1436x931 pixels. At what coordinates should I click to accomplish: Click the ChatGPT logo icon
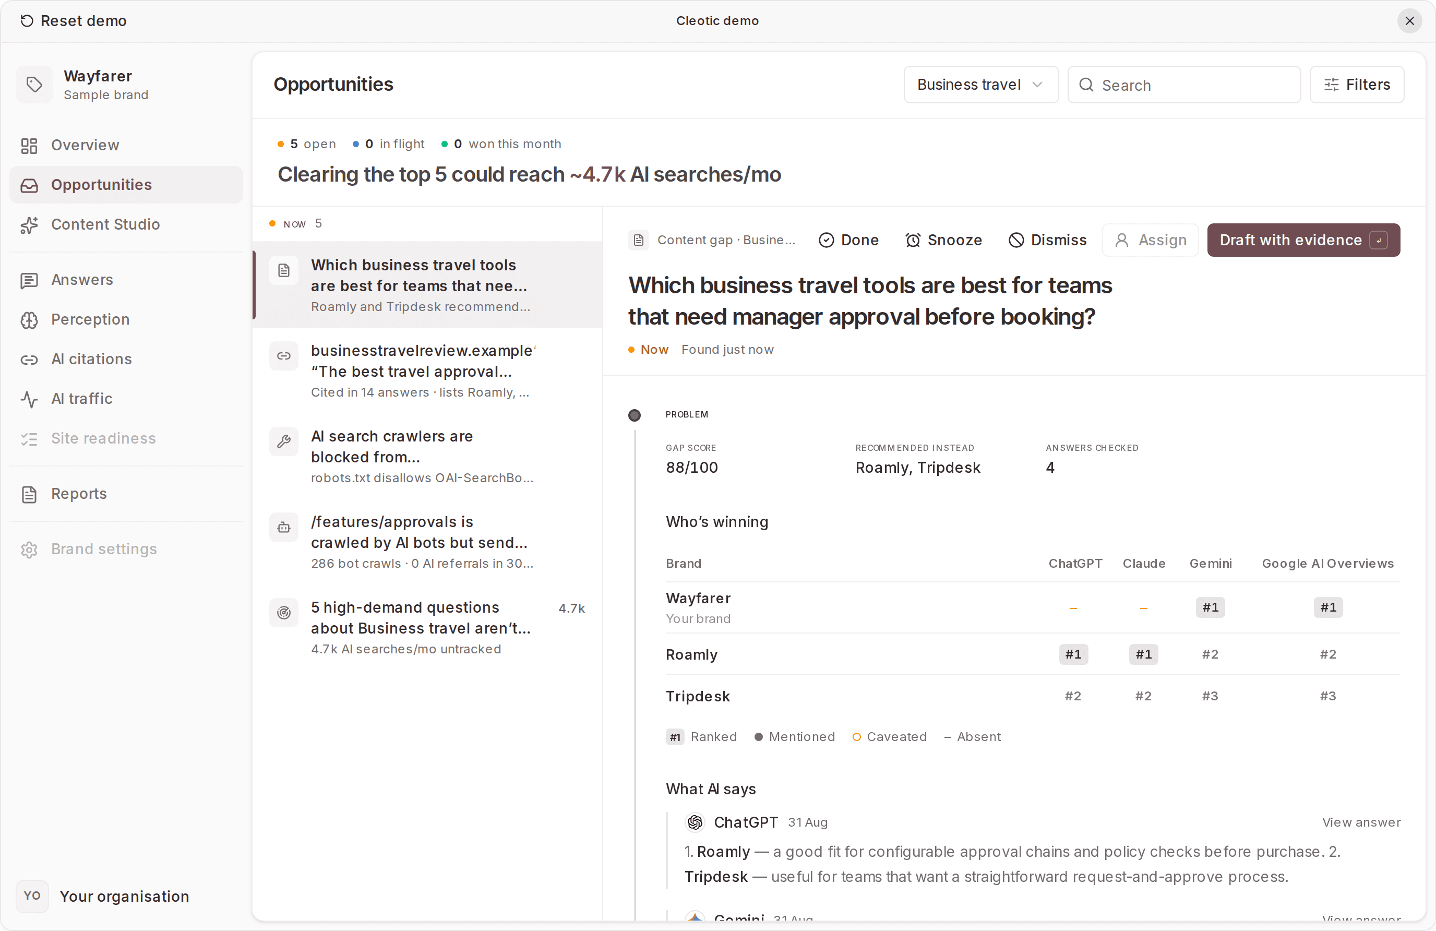[x=695, y=822]
